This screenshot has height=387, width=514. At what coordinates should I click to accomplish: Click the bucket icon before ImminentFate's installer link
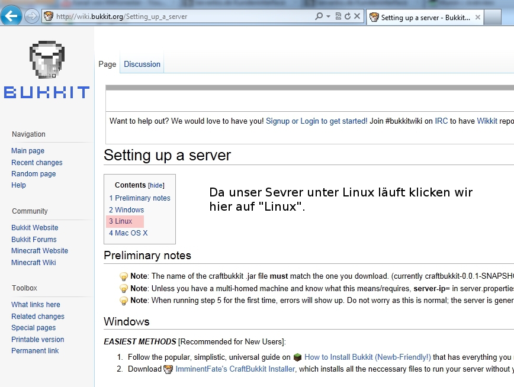[168, 369]
